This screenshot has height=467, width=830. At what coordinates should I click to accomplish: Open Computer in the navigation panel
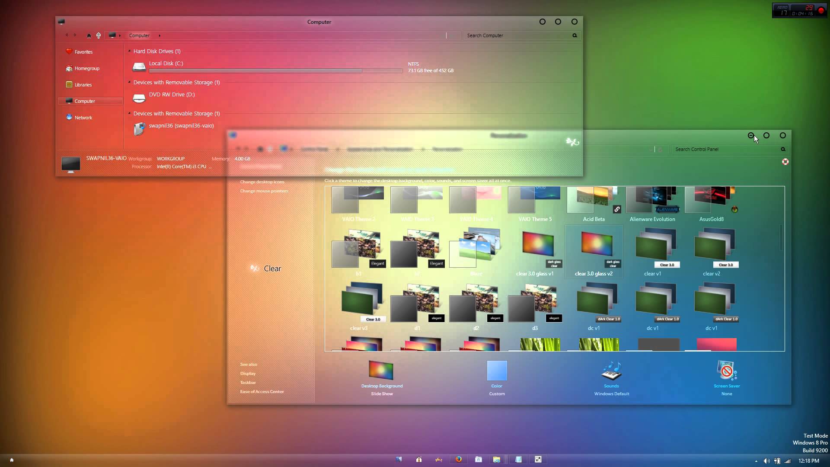point(84,101)
